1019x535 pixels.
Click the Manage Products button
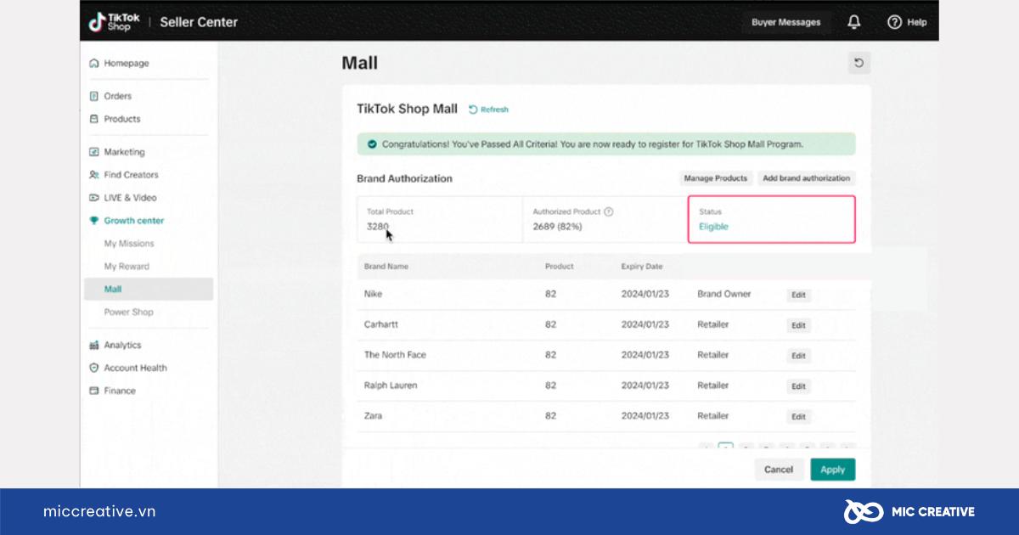coord(716,178)
